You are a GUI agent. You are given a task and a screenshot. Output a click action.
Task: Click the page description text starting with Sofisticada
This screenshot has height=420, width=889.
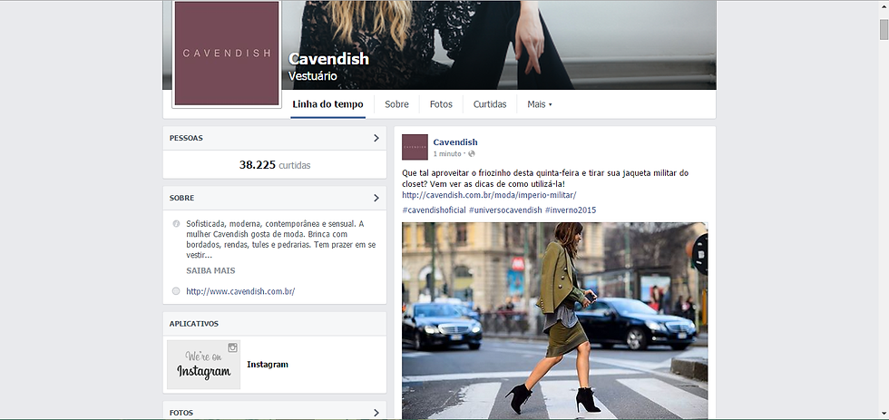[x=280, y=239]
